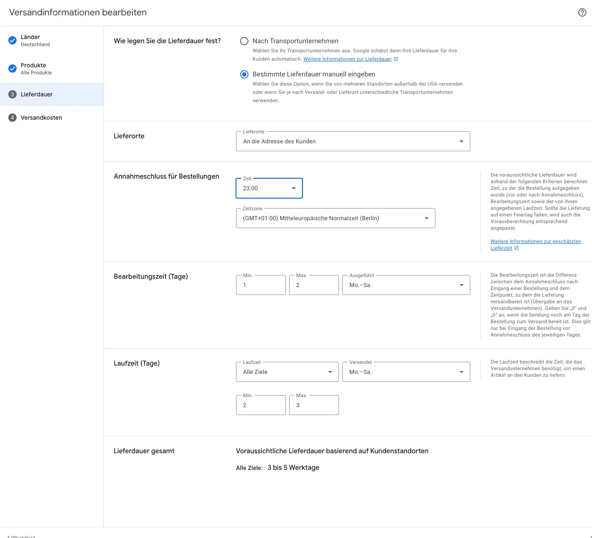Image resolution: width=592 pixels, height=538 pixels.
Task: Click step number 4 icon for Versandkosten
Action: click(x=12, y=118)
